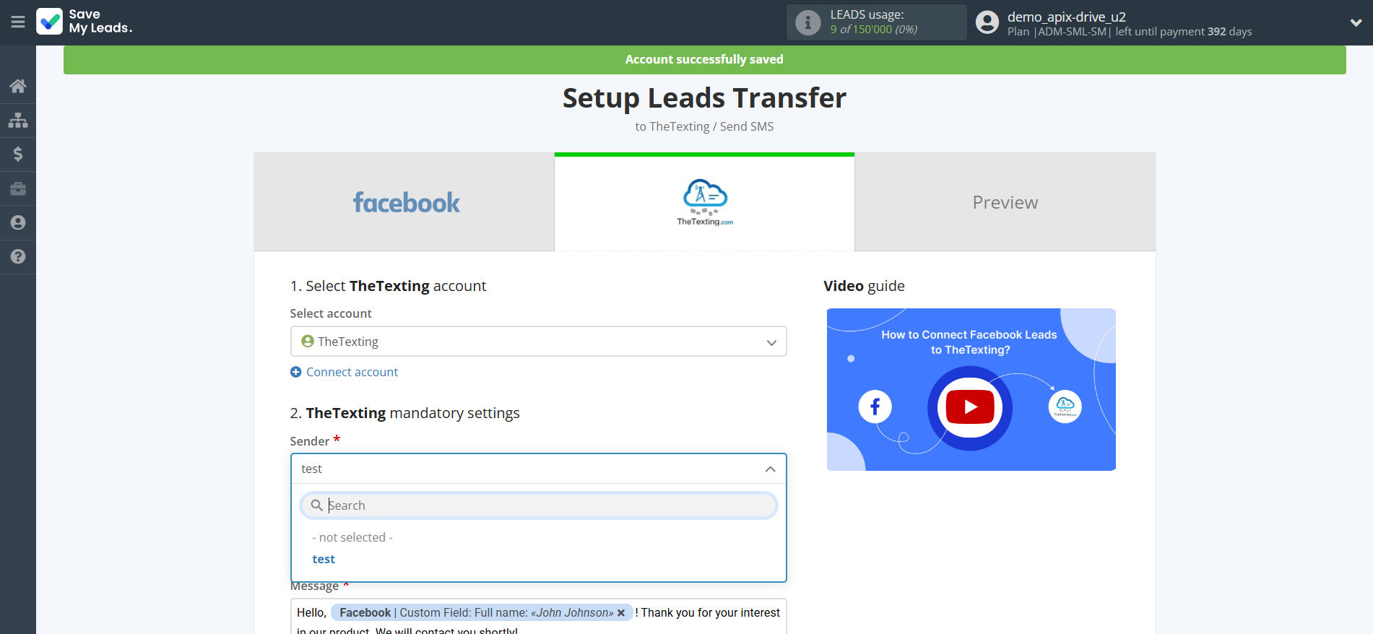Switch to the Preview tab
Screen dimensions: 1373x634
click(1005, 202)
